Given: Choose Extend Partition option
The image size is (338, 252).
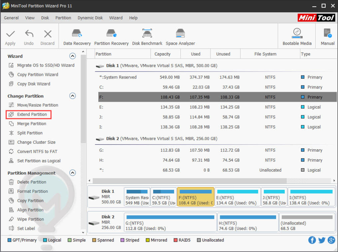Looking at the screenshot, I should tap(29, 114).
